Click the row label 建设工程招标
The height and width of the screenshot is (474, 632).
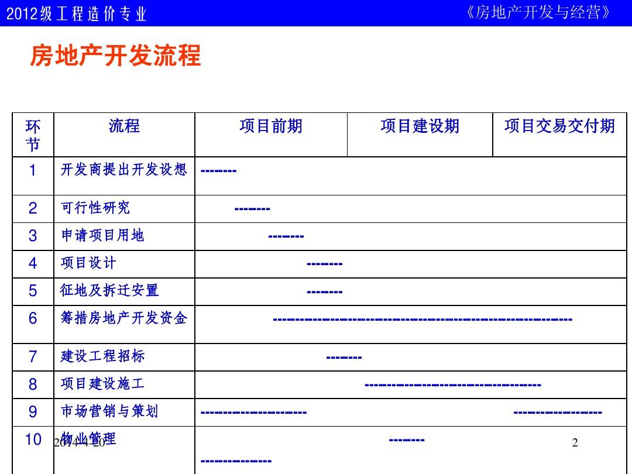pos(102,356)
